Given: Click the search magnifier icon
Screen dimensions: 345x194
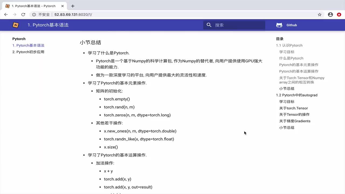Looking at the screenshot, I should 209,25.
